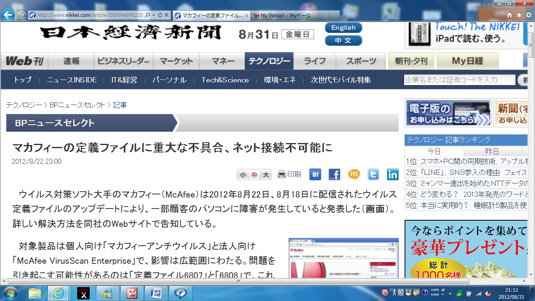Switch site language to English
This screenshot has width=535, height=301.
coord(343,28)
